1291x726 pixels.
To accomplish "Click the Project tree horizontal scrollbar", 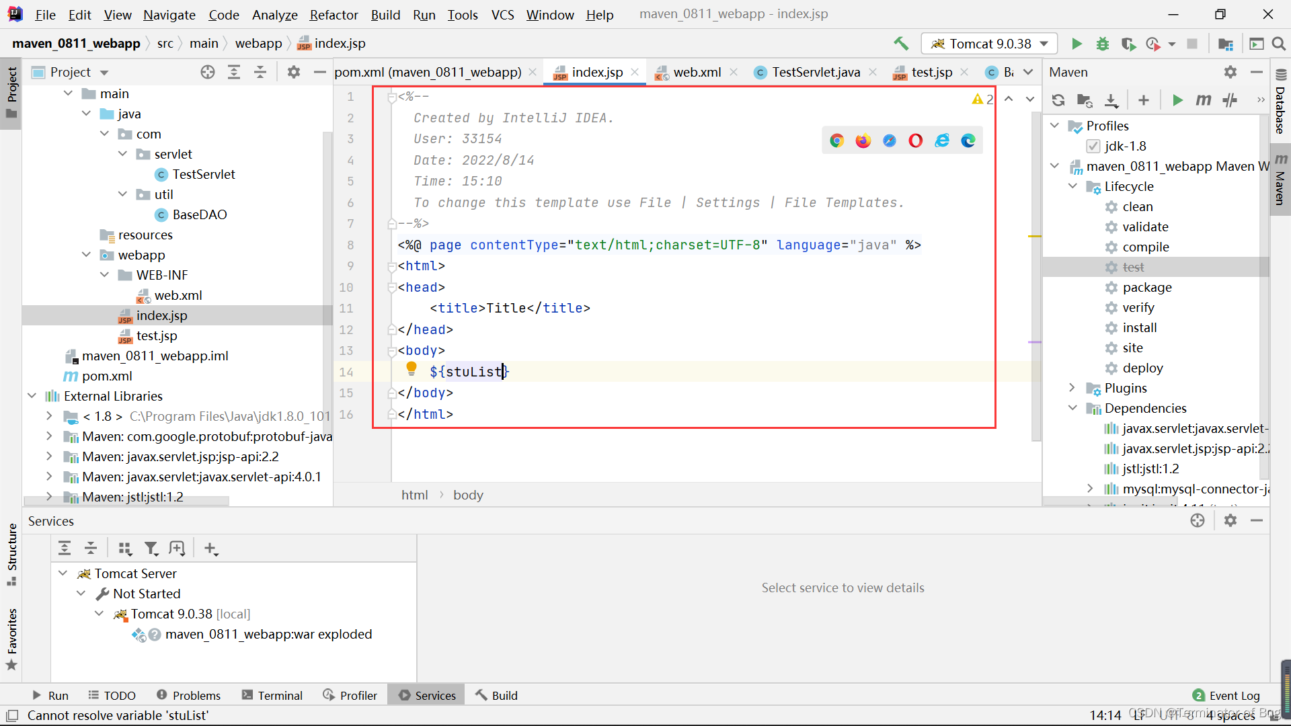I will tap(126, 501).
